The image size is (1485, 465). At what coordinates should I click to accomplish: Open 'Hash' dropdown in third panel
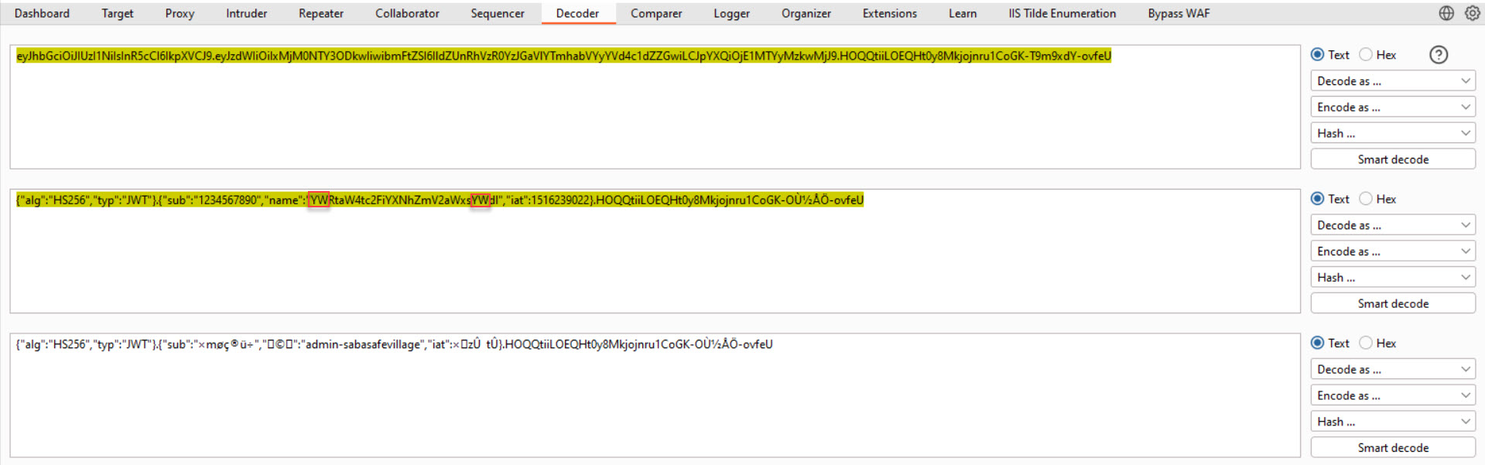tap(1393, 422)
